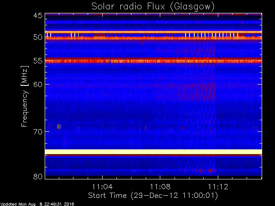Click the 'Frequency [MHz]' axis label
275x206 pixels.
[24, 96]
